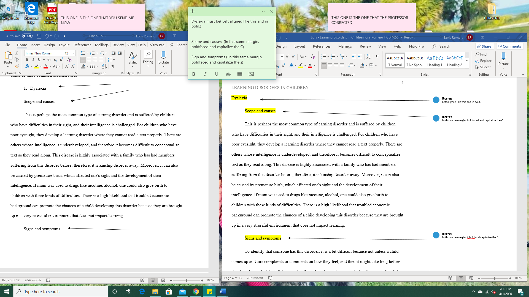Apply Heading 1 style in right Word window
The height and width of the screenshot is (297, 529).
(434, 61)
